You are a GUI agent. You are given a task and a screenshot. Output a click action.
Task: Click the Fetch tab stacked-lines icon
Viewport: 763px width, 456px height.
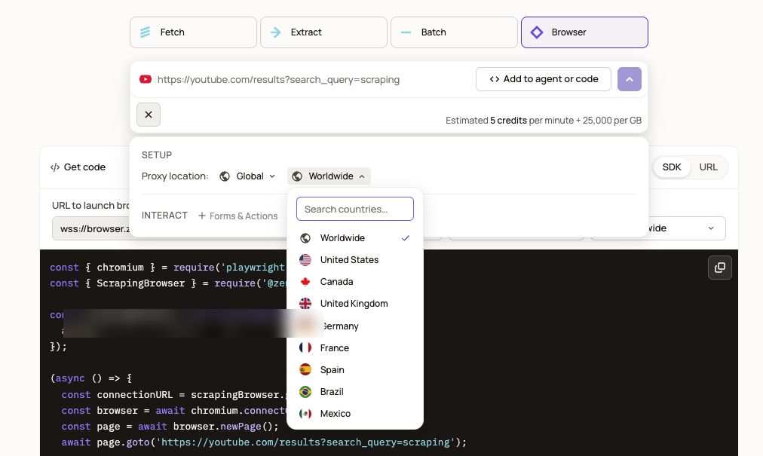[145, 32]
